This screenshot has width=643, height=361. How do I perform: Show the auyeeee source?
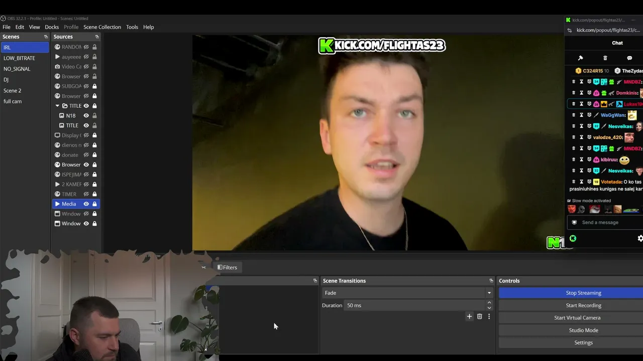(86, 57)
